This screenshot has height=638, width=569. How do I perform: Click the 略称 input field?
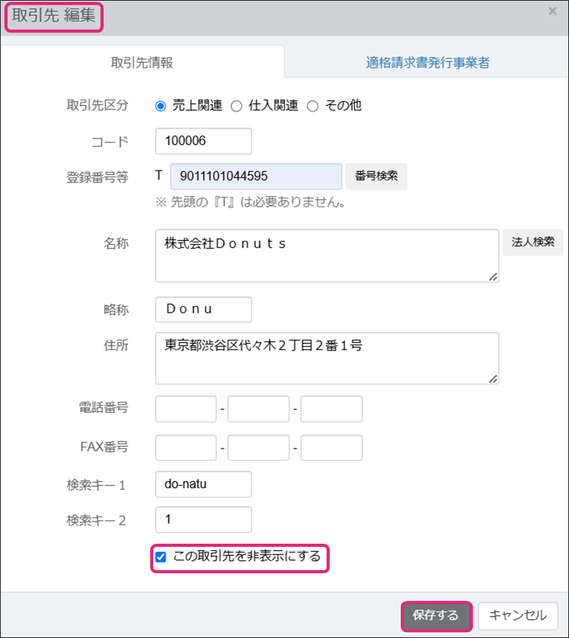[x=203, y=309]
